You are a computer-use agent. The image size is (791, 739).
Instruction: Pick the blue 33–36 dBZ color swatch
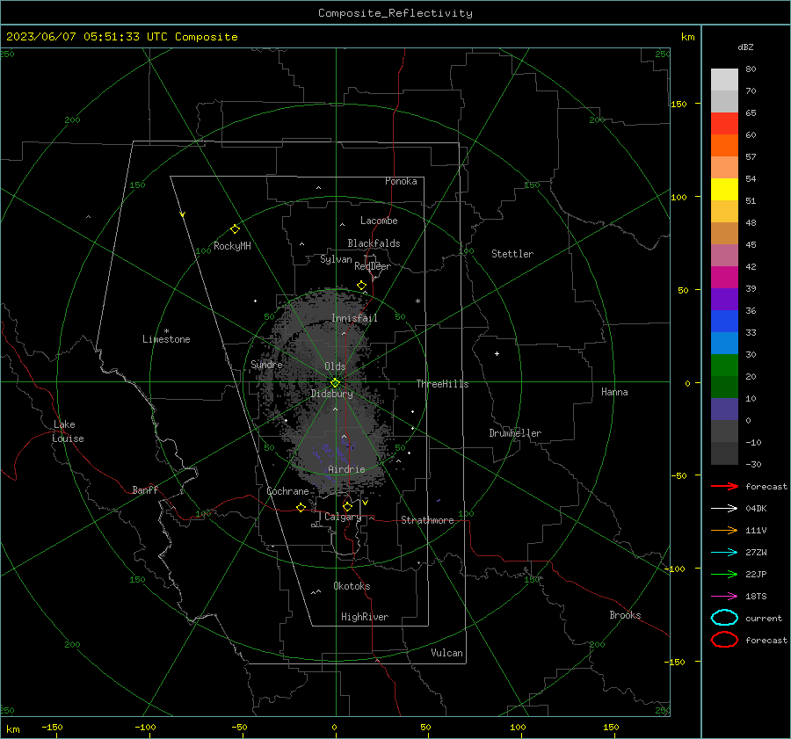tap(724, 322)
